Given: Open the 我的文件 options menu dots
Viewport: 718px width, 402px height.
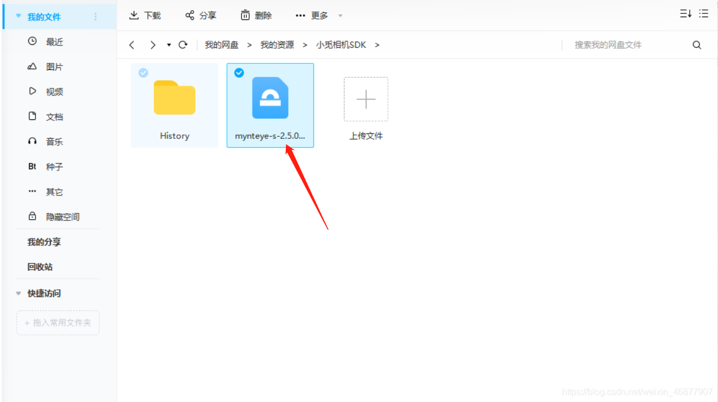Looking at the screenshot, I should tap(95, 17).
